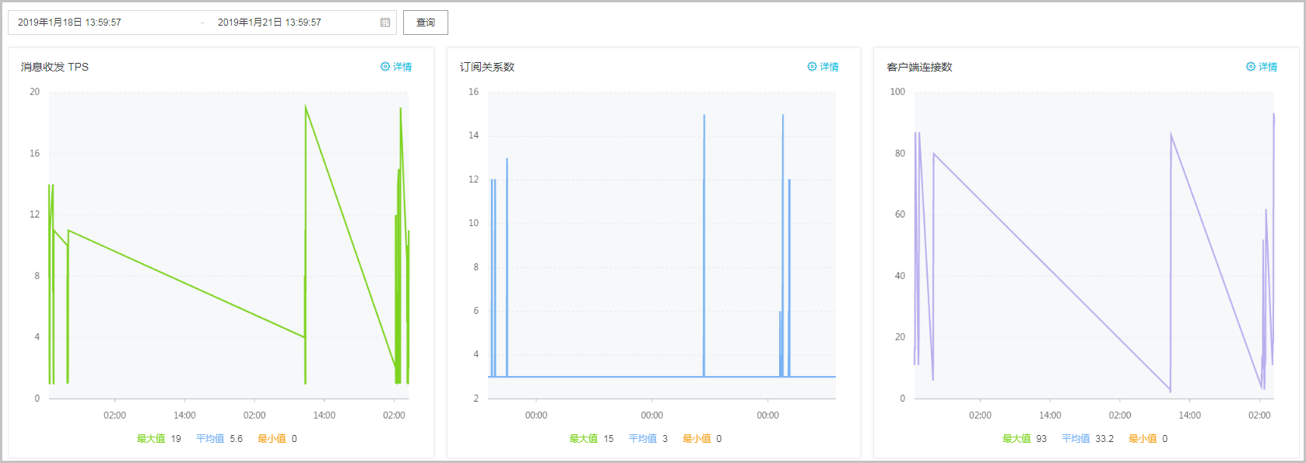This screenshot has height=463, width=1306.
Task: Click 平均值 3 legend in 订阅关系数 chart
Action: click(648, 439)
